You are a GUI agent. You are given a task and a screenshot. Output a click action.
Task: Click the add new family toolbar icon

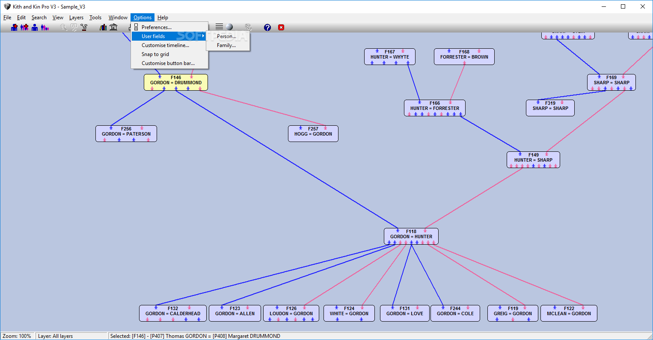coord(24,27)
